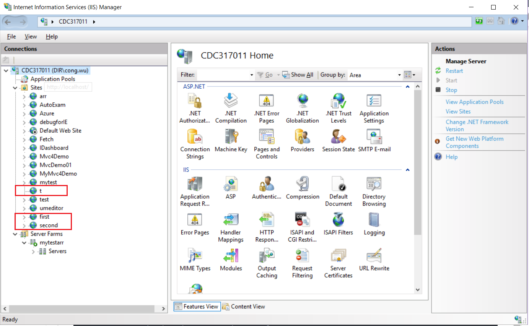
Task: Click the Restart server action
Action: [x=454, y=71]
